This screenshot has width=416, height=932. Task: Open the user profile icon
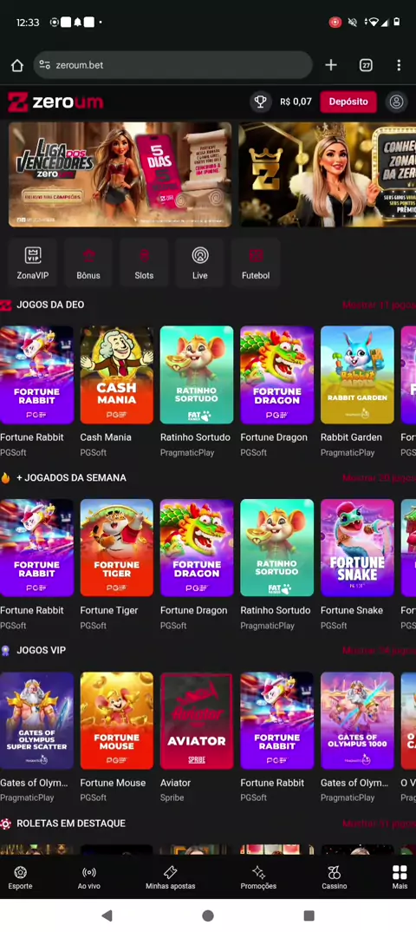pos(396,102)
